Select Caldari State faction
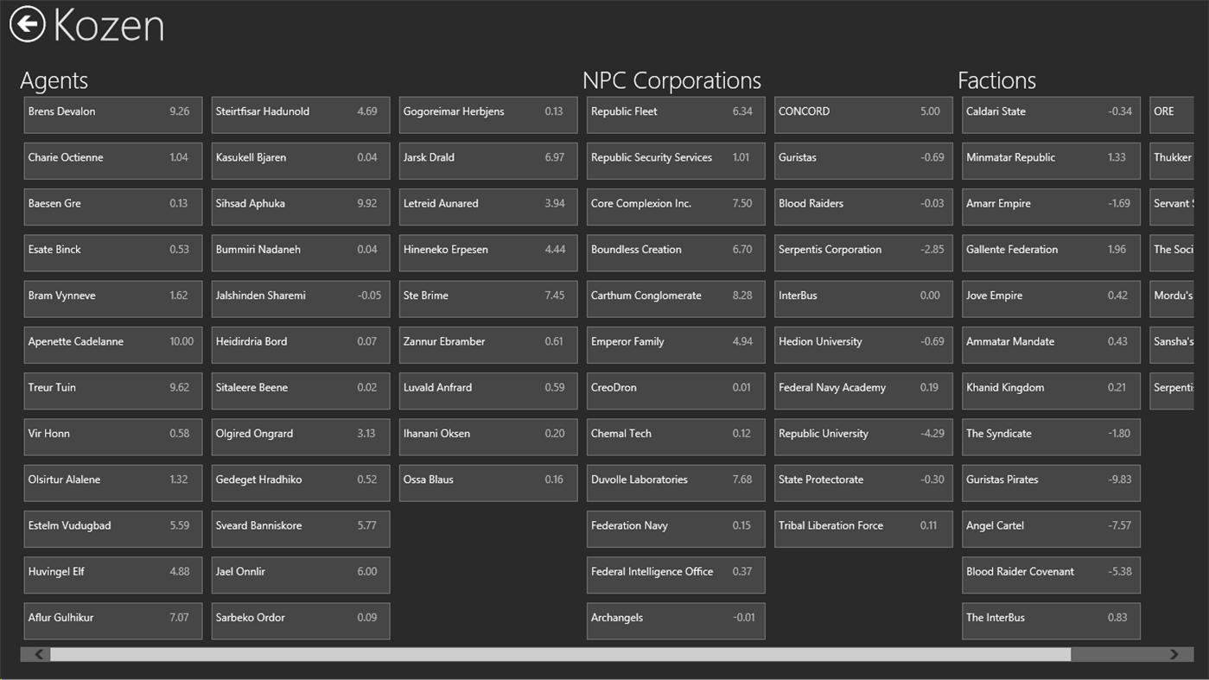 pos(1051,115)
